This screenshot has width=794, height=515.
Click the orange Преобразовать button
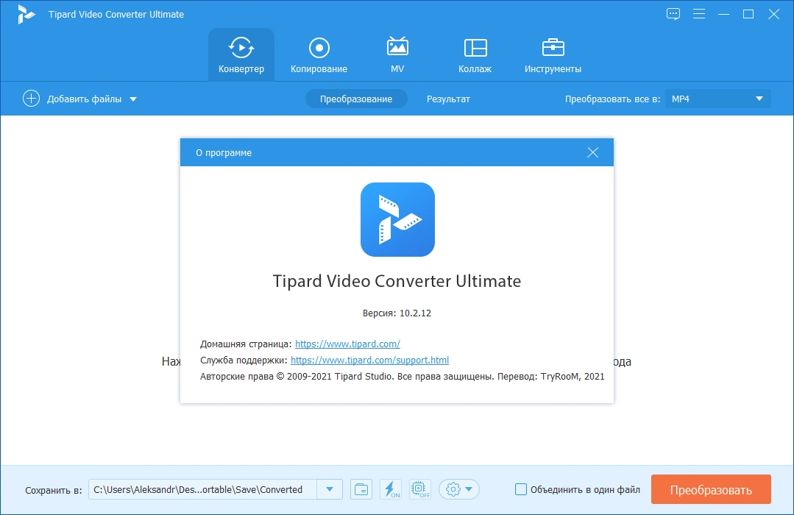pyautogui.click(x=711, y=489)
